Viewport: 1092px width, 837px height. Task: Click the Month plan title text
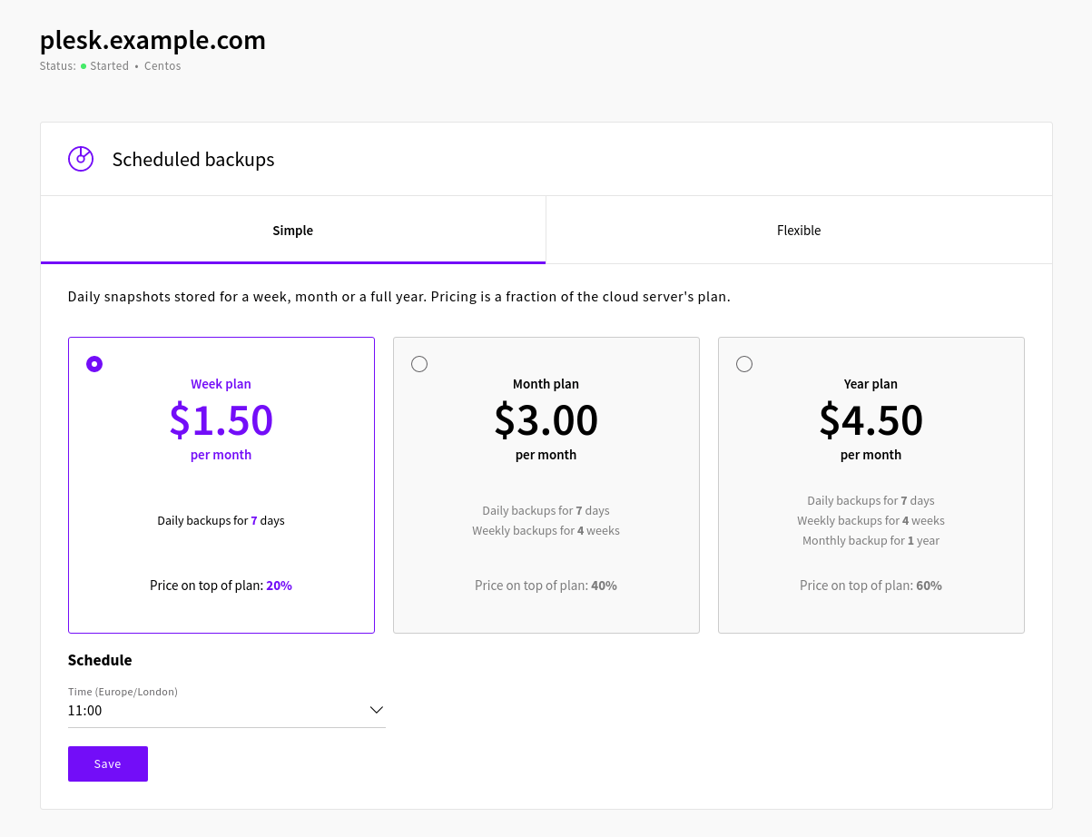pyautogui.click(x=546, y=384)
